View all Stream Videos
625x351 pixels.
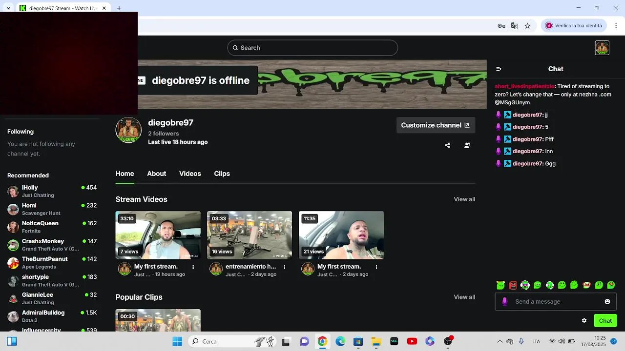click(x=464, y=199)
